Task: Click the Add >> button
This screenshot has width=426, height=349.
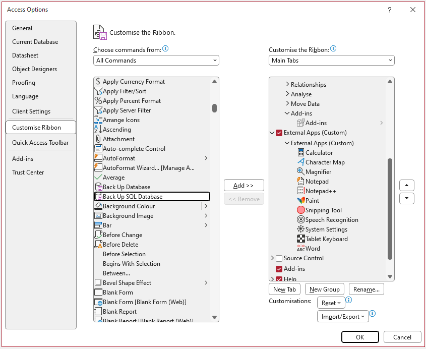Action: 244,186
